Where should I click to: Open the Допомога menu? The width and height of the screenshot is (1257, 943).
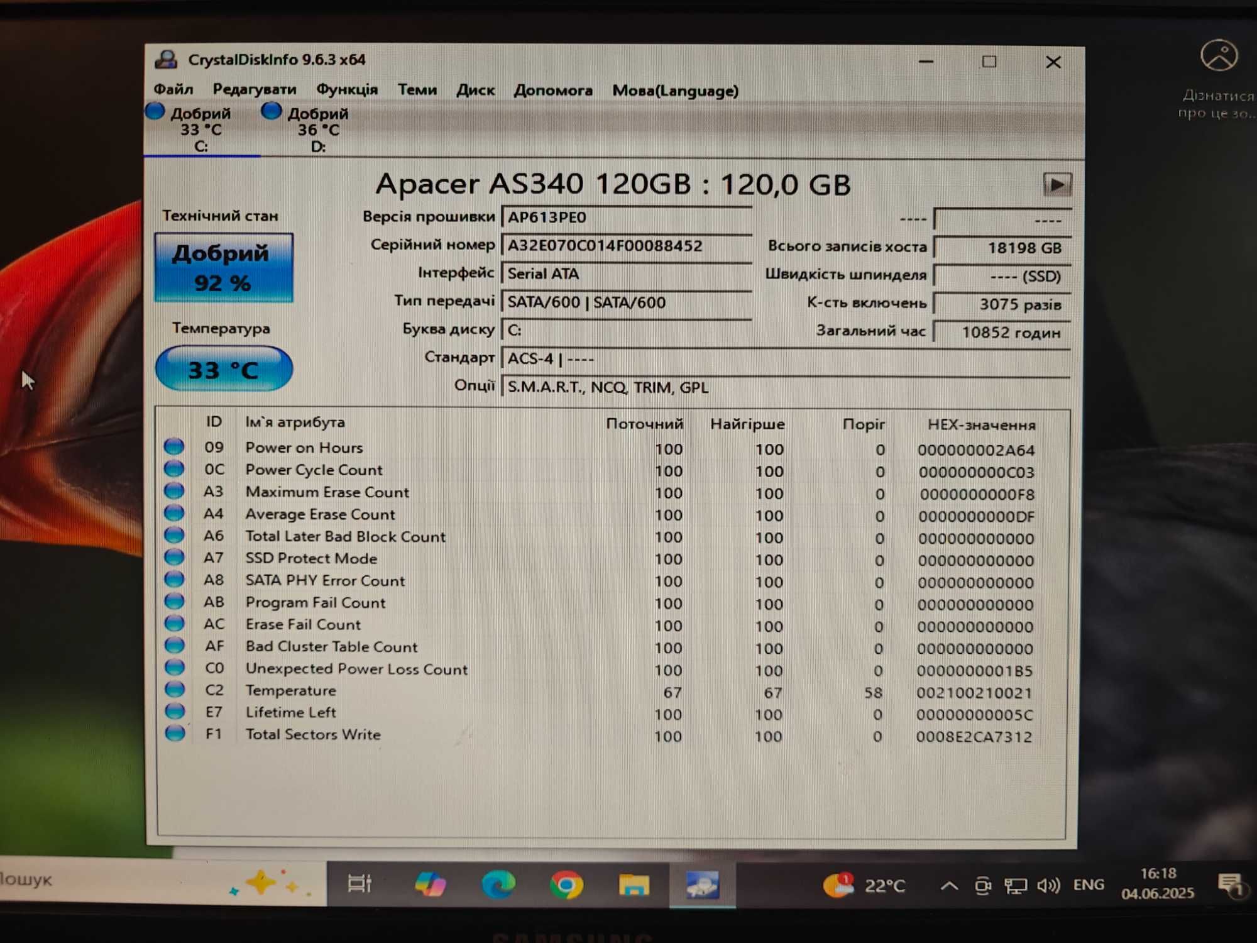[553, 91]
